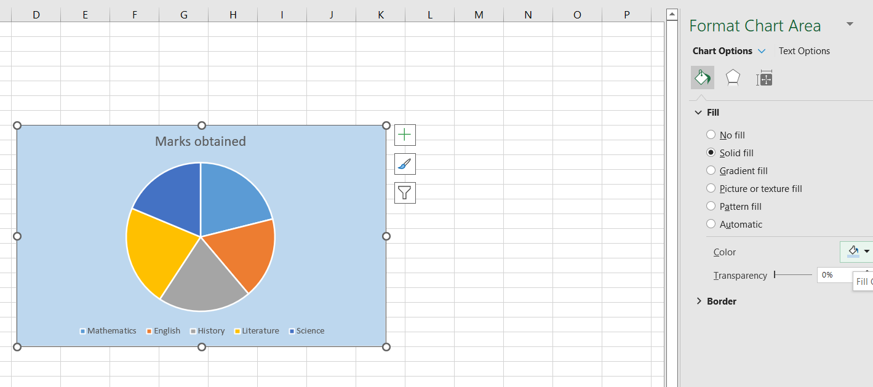Choose Gradient fill for the chart area
This screenshot has width=873, height=387.
[x=711, y=170]
